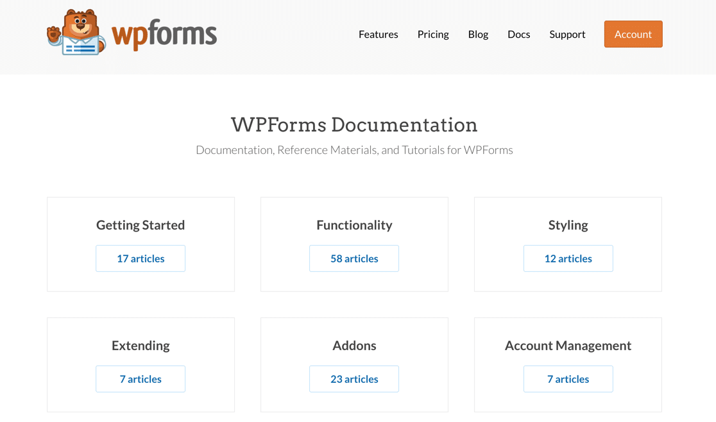View the 58 articles button

pos(354,258)
